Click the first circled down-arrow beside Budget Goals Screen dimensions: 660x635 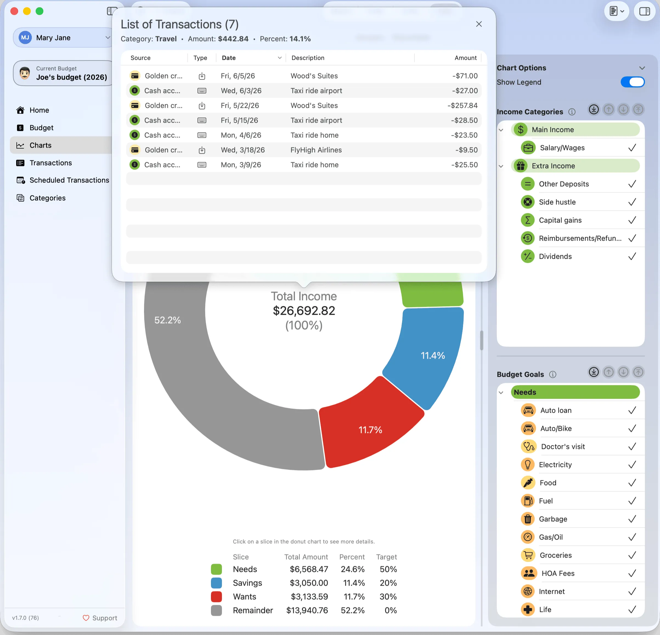point(594,372)
